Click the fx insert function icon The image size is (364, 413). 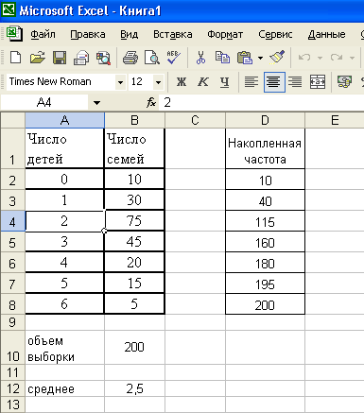(151, 102)
